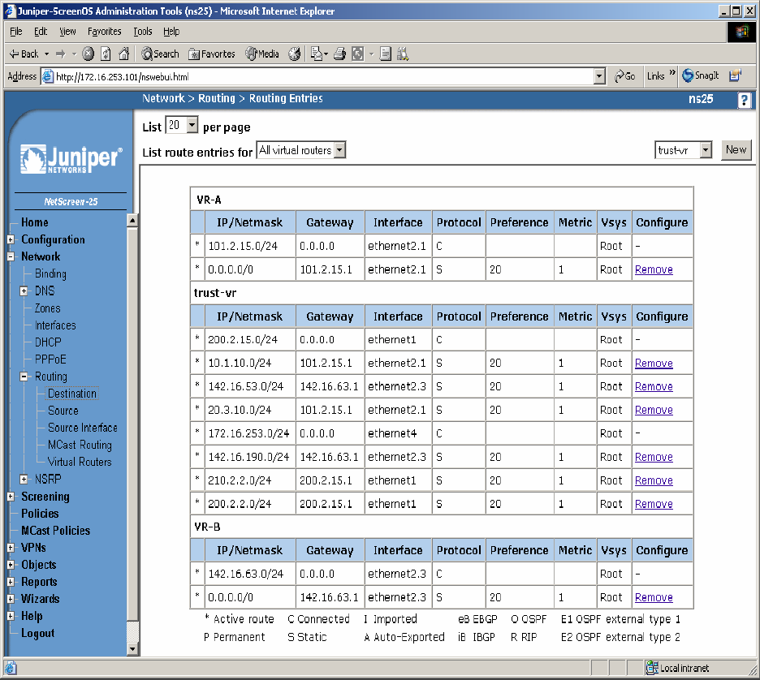Open the help question mark icon
The image size is (760, 680).
pos(744,100)
